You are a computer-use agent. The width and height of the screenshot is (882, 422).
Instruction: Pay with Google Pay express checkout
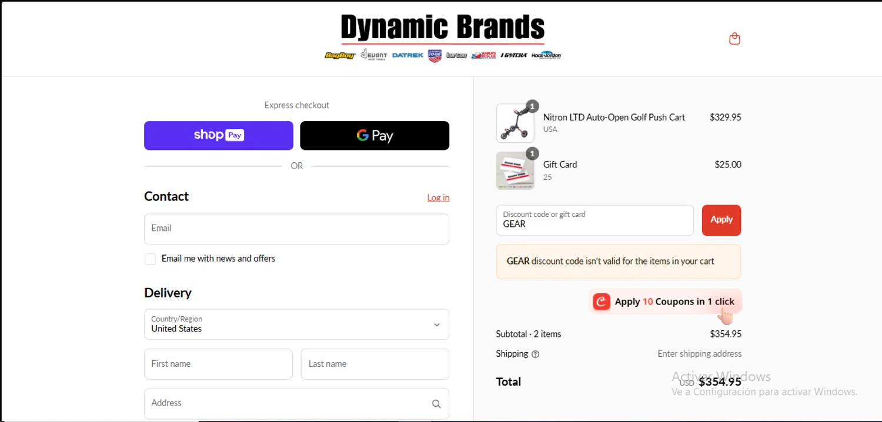coord(375,136)
